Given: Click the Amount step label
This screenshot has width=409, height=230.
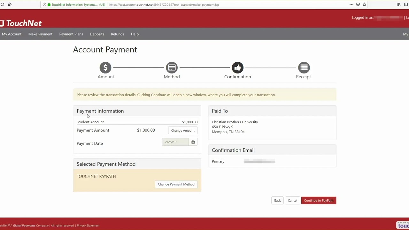Looking at the screenshot, I should [x=106, y=77].
